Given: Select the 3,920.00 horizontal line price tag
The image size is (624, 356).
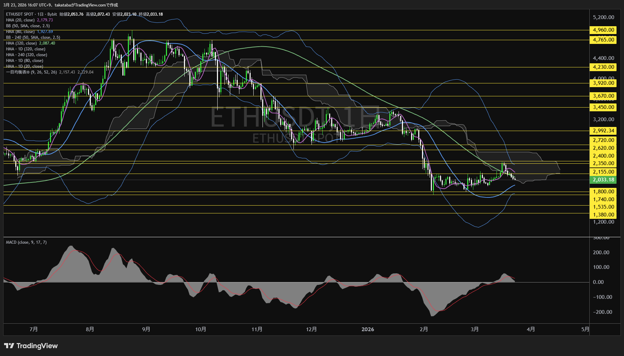Looking at the screenshot, I should click(603, 83).
